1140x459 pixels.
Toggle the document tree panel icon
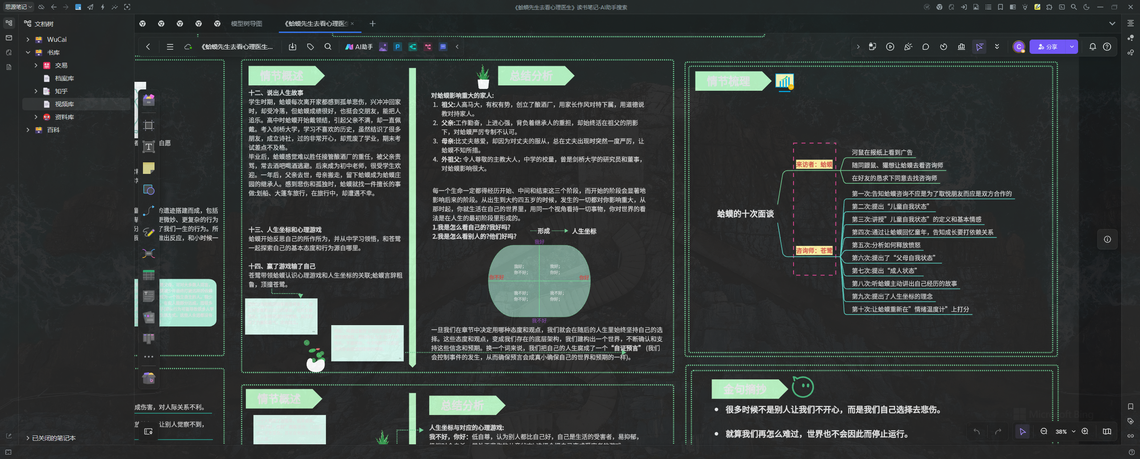tap(9, 23)
